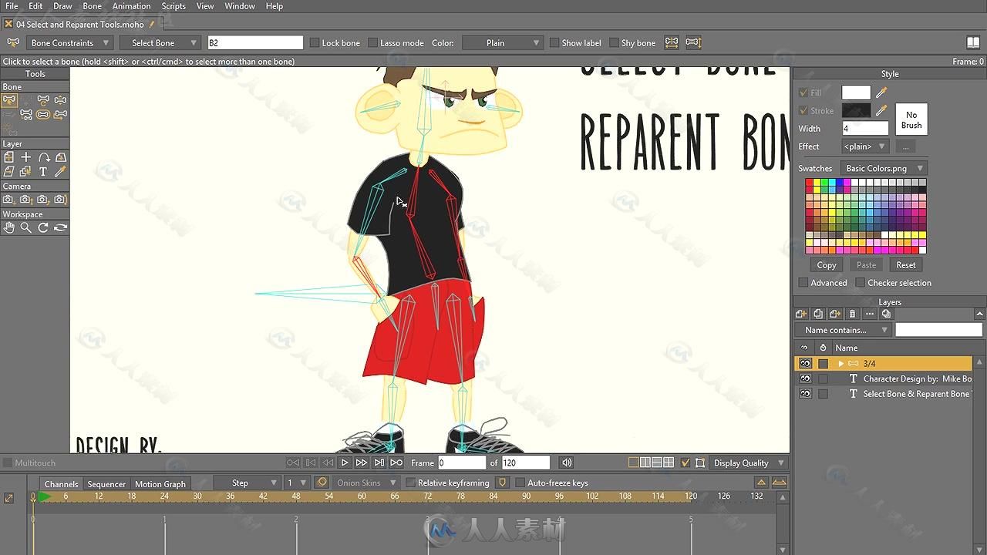Click the play button in playback controls

[x=345, y=462]
